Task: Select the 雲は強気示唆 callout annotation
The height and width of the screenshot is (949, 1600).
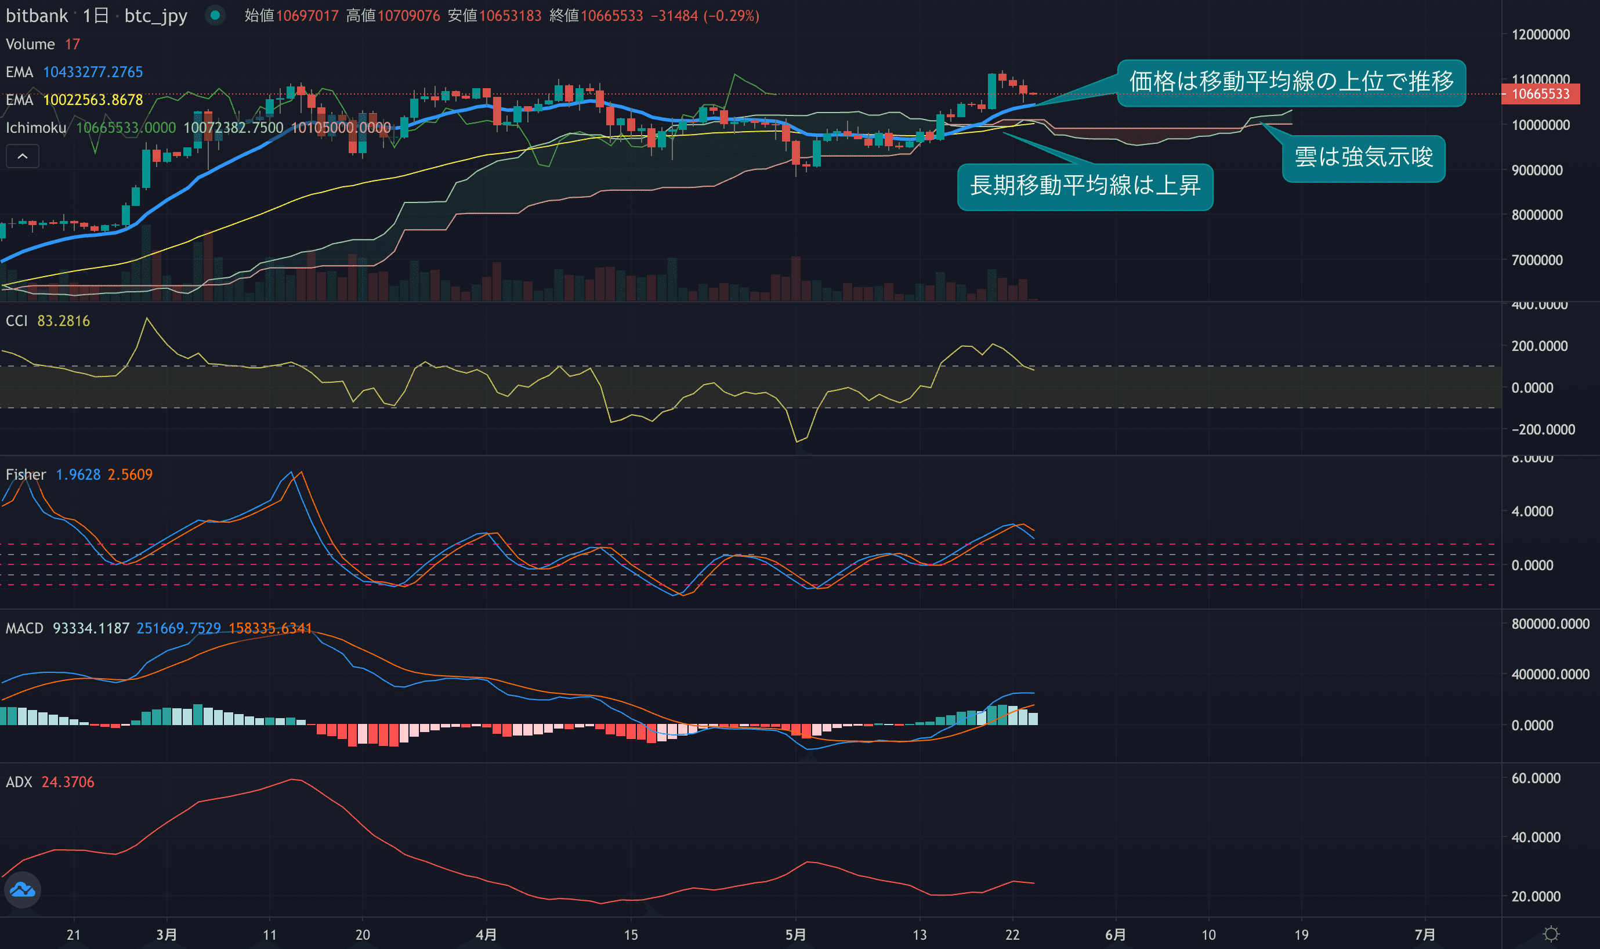Action: (x=1363, y=158)
